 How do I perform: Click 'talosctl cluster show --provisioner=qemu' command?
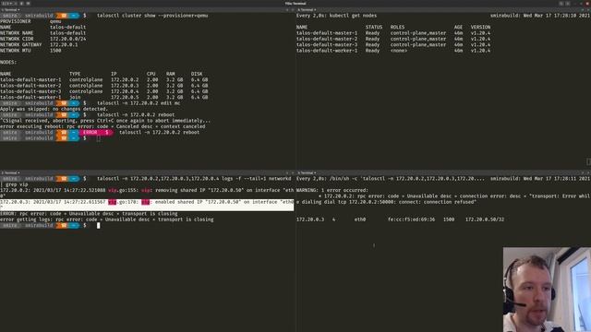(x=152, y=16)
